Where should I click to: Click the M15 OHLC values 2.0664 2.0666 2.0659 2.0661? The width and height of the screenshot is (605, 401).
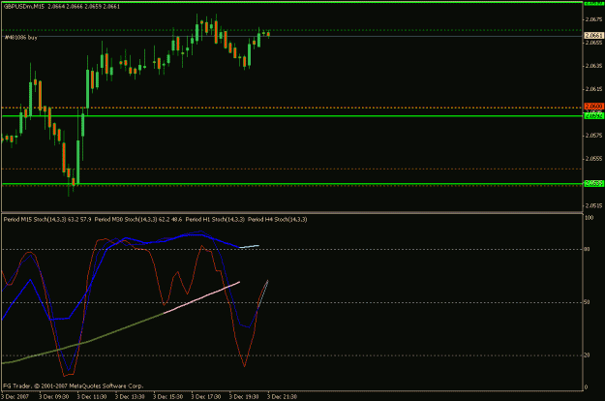(x=83, y=7)
